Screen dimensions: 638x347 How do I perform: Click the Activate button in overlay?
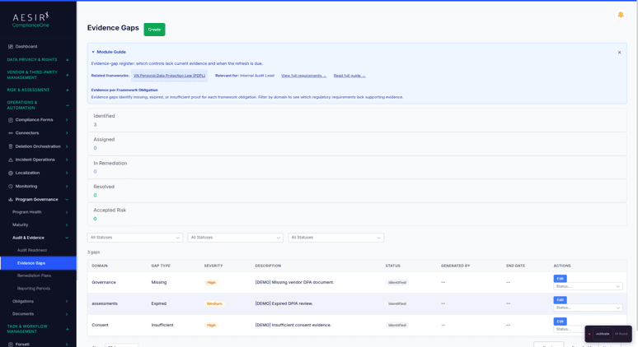pos(603,334)
